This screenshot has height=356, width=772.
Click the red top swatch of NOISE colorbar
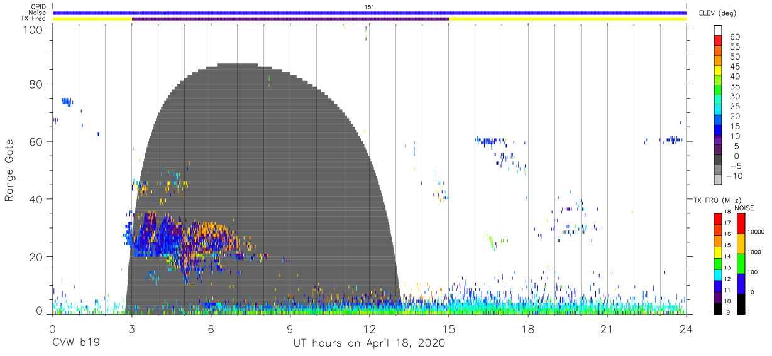click(x=741, y=223)
